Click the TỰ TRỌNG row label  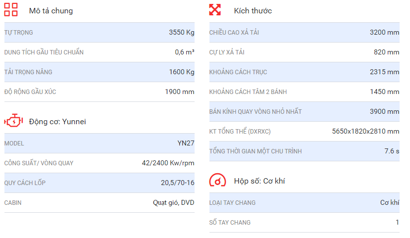[x=18, y=33]
